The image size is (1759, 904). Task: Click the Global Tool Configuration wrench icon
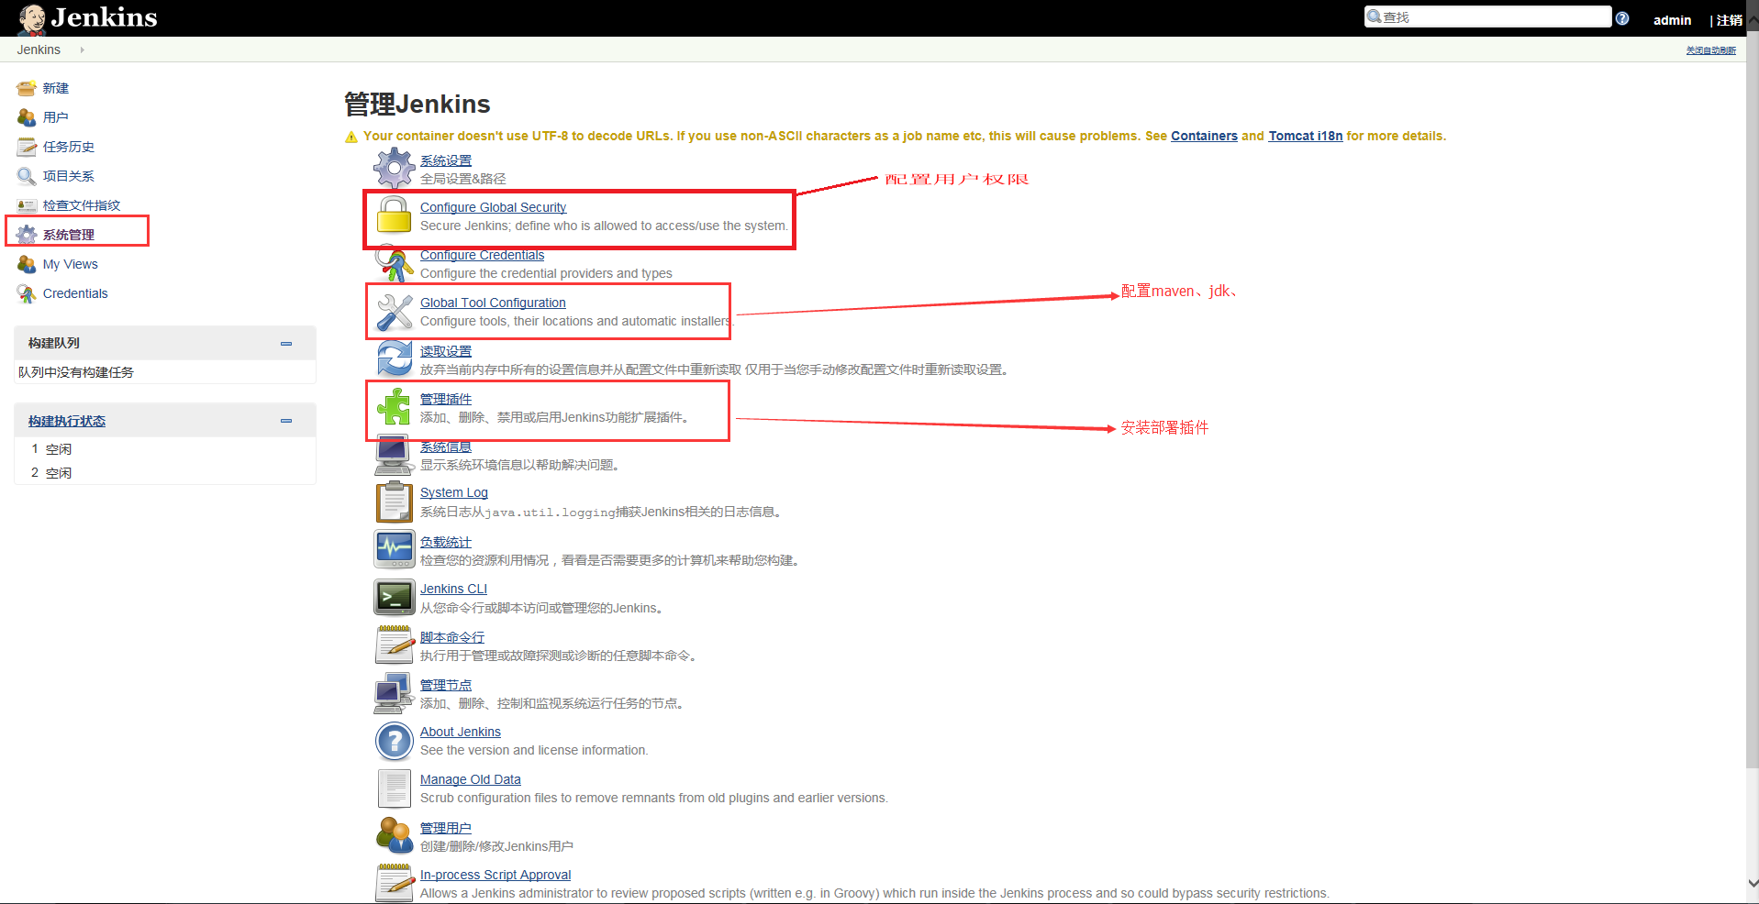click(x=395, y=312)
